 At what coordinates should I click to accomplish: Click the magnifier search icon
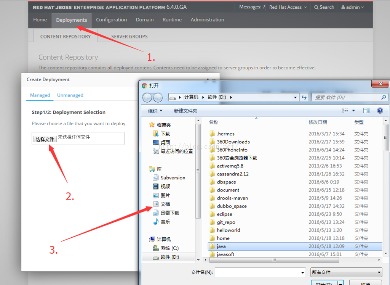pyautogui.click(x=384, y=97)
